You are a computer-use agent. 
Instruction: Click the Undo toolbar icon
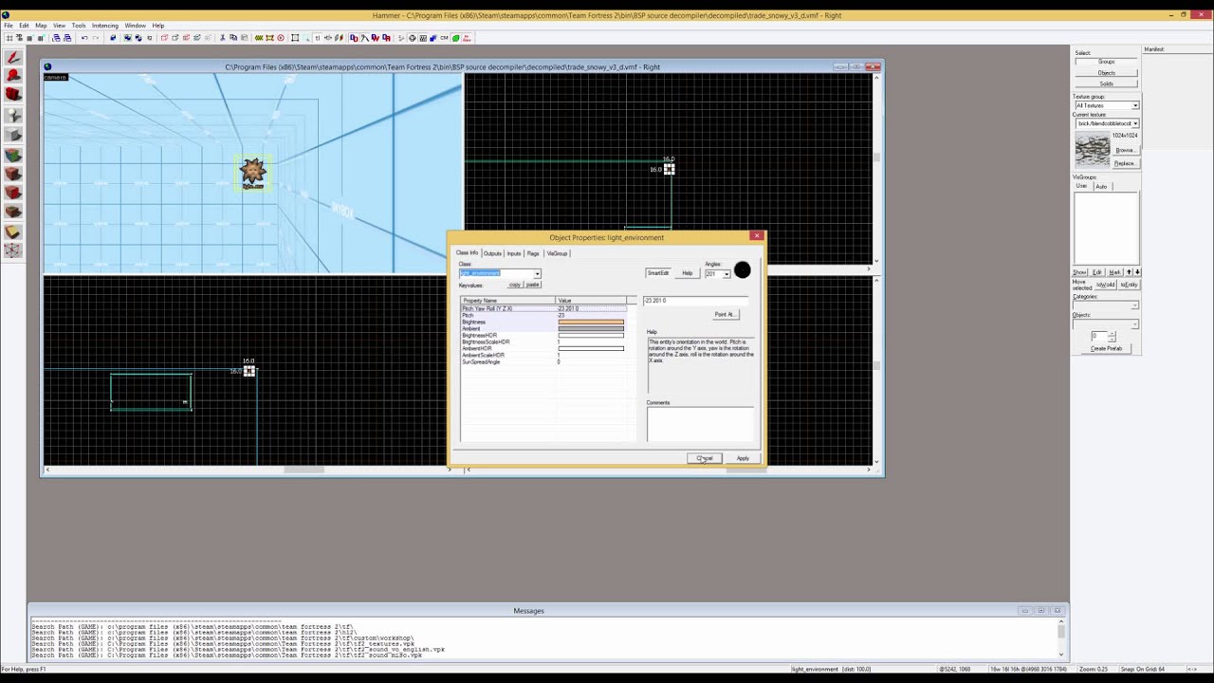tap(84, 38)
